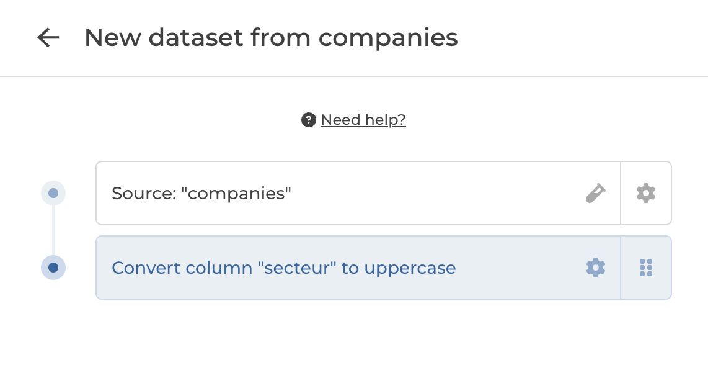Open the "Need help?" link
The image size is (708, 365).
pos(363,120)
